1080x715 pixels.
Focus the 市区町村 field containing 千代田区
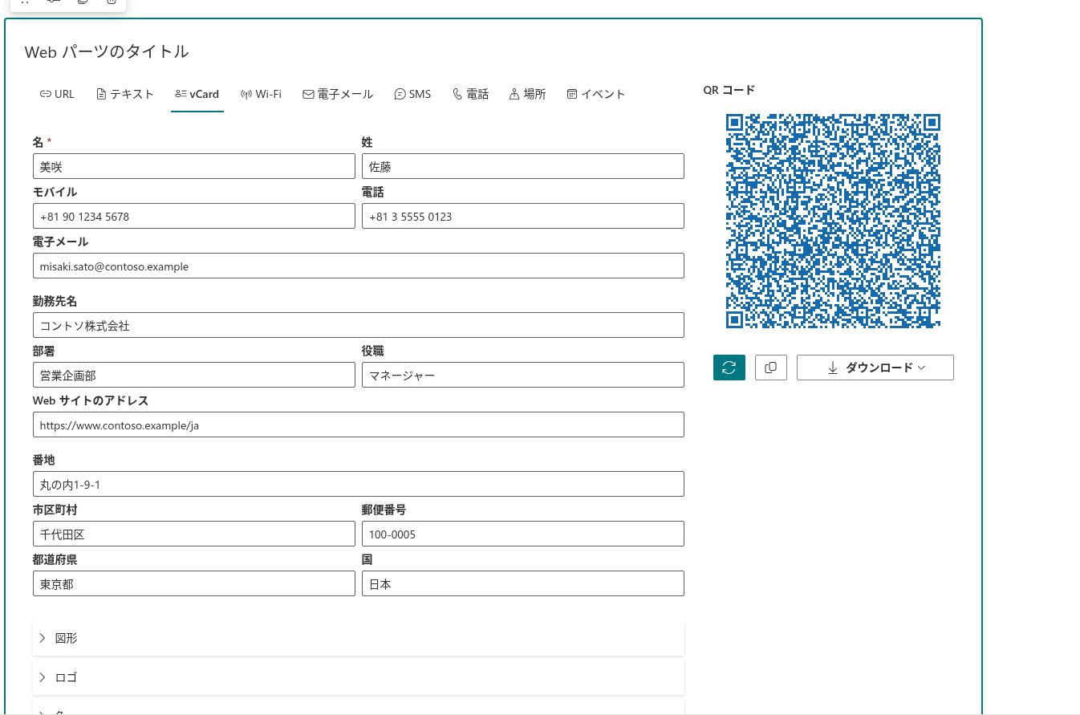pos(194,534)
